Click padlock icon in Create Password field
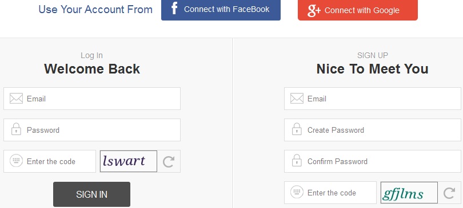This screenshot has height=208, width=463. coord(297,129)
